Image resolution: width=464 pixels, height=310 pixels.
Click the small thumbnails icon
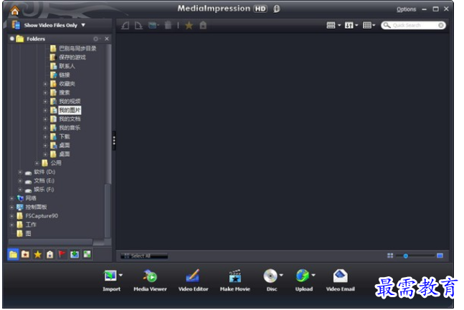[390, 256]
